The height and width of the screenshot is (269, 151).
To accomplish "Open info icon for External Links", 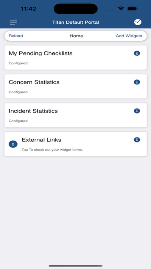I will 137,140.
